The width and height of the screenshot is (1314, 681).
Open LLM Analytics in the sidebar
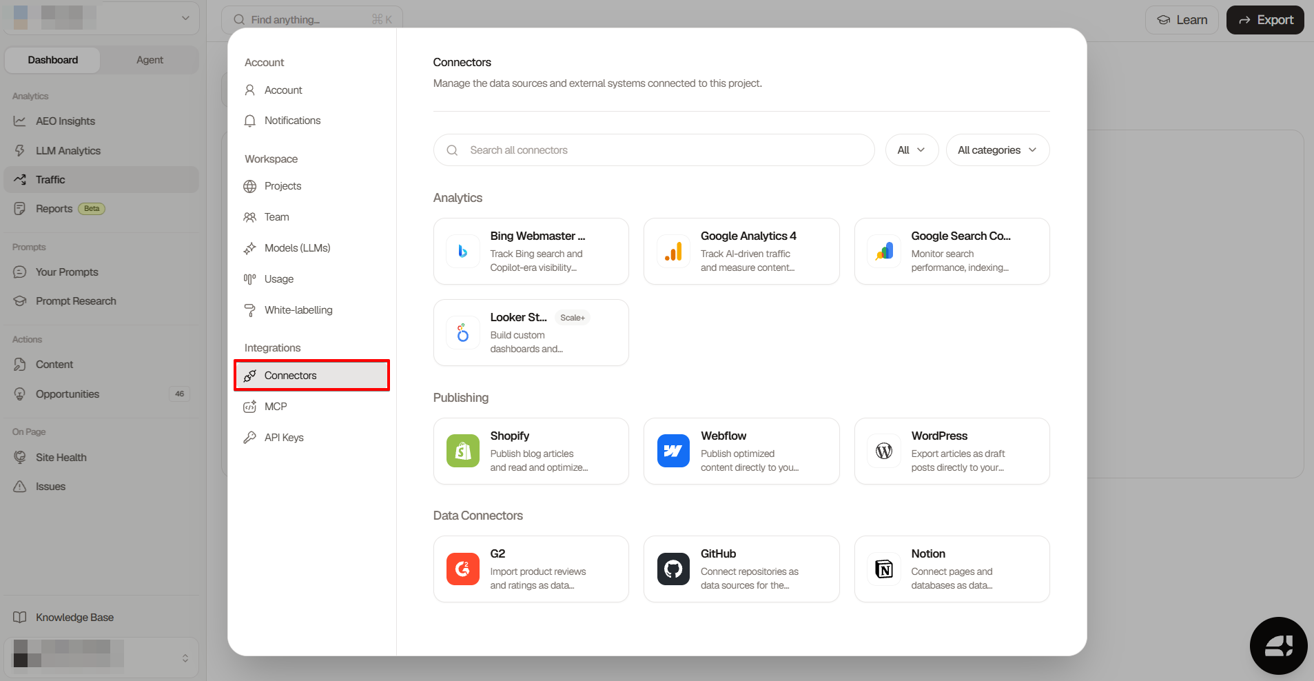tap(101, 151)
